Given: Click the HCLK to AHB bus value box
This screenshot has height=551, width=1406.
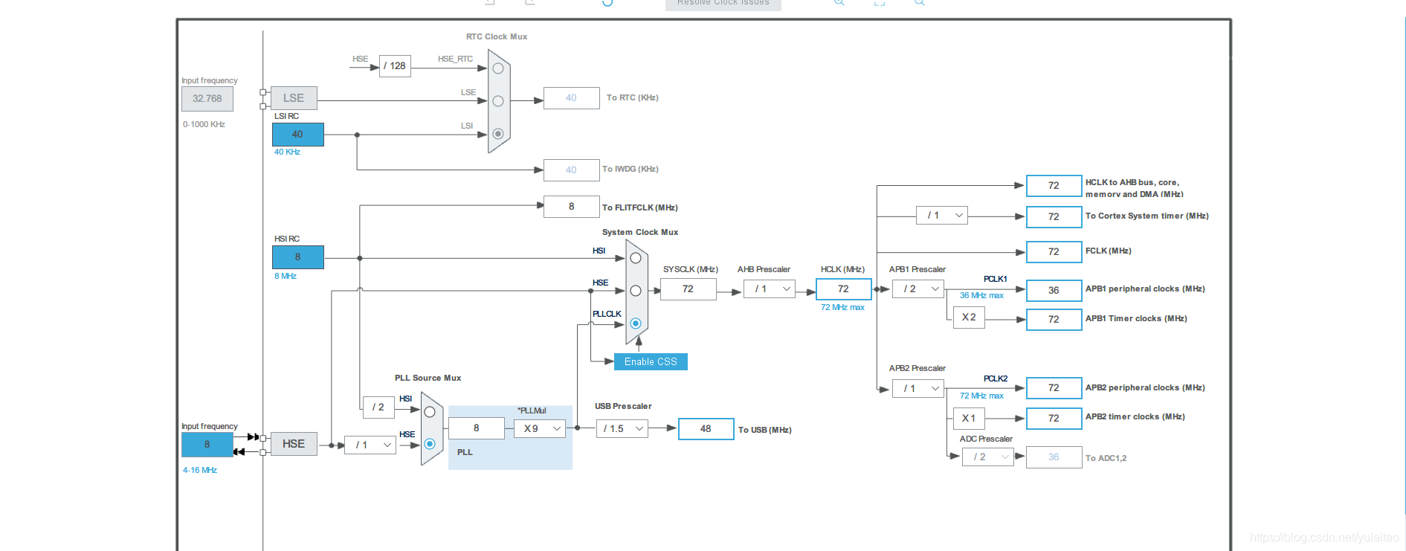Looking at the screenshot, I should tap(1054, 186).
